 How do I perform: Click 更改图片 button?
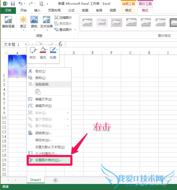[x=63, y=24]
